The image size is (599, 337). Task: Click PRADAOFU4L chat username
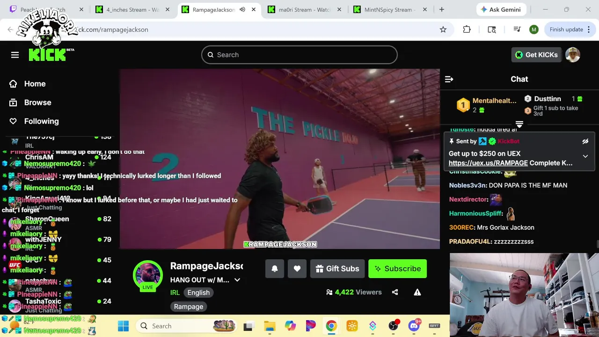(x=470, y=242)
